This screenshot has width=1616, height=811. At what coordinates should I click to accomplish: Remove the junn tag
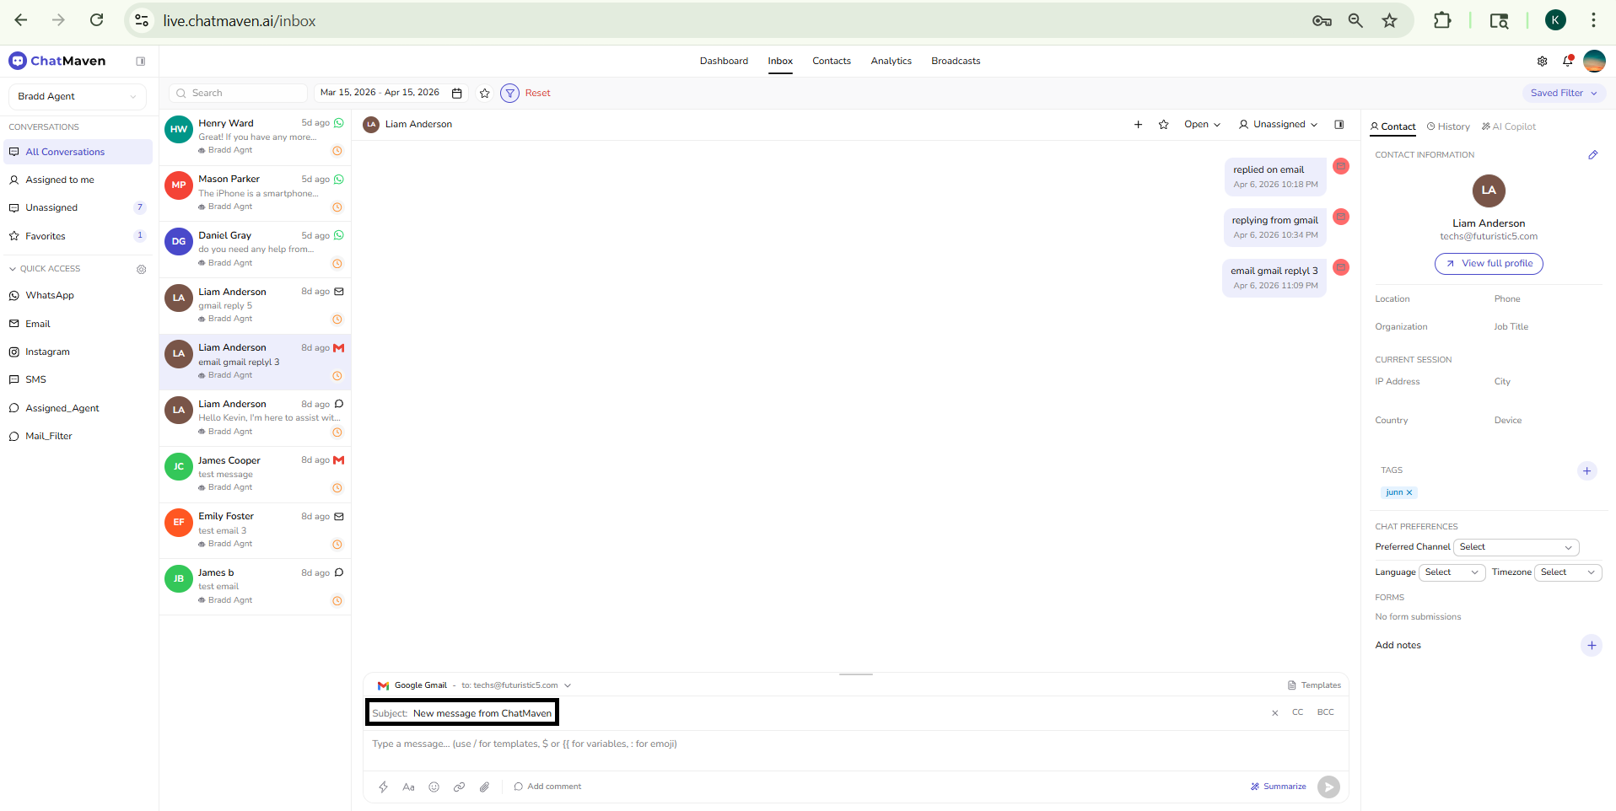1409,492
